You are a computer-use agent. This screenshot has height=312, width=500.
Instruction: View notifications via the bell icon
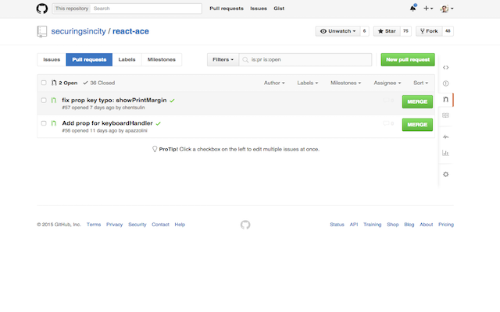point(413,9)
